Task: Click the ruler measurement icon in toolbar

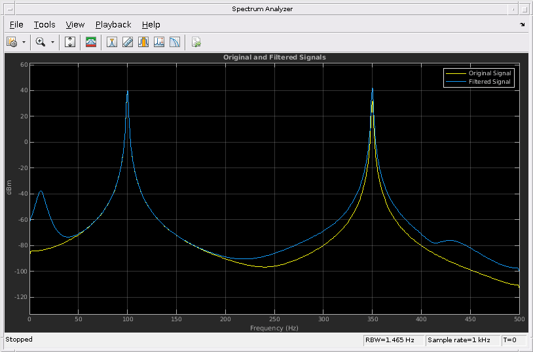Action: [128, 42]
